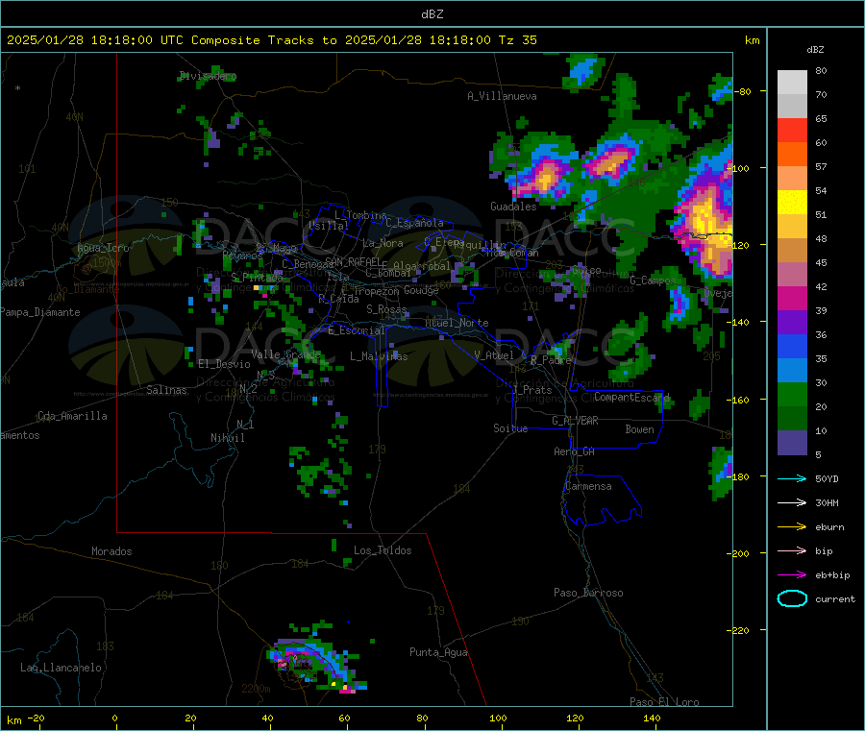865x731 pixels.
Task: Click the Valle_Grande map label
Action: [285, 354]
